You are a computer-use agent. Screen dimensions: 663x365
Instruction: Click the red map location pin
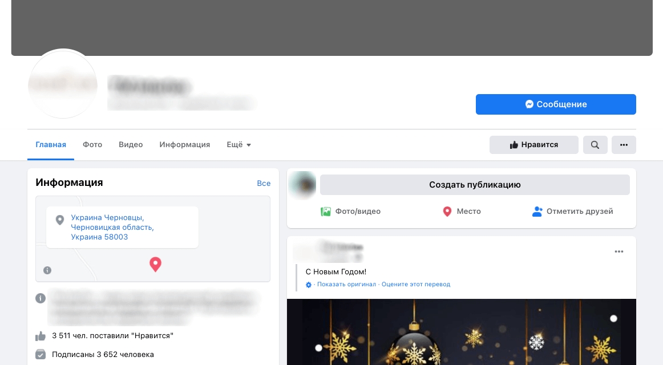(155, 264)
